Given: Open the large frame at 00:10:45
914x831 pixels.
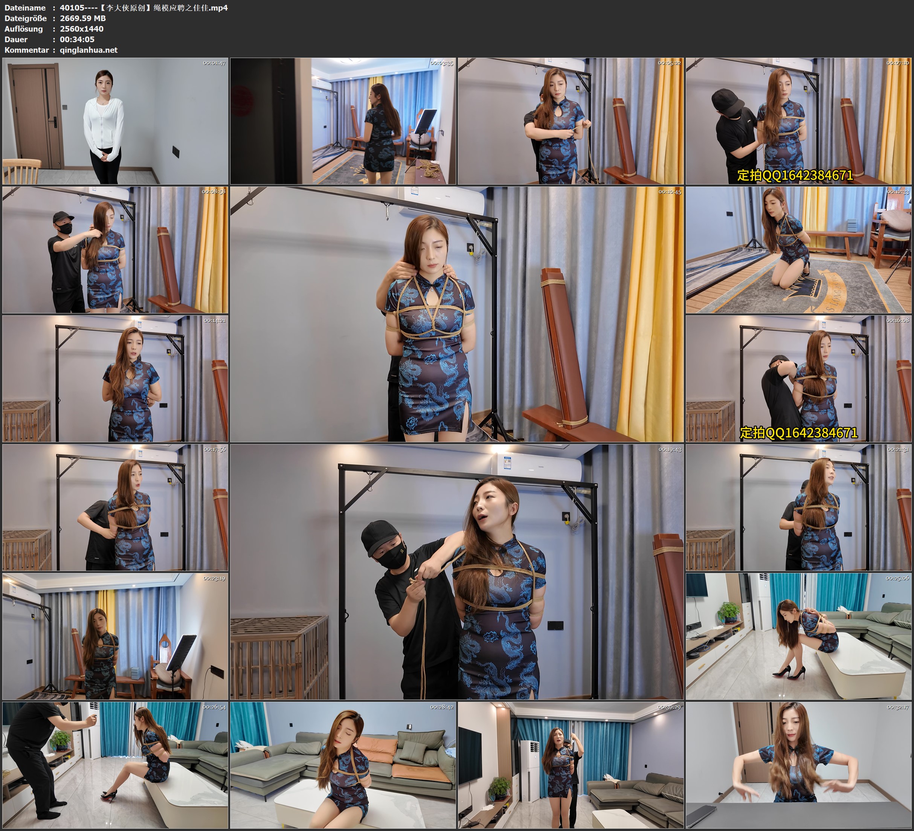Looking at the screenshot, I should point(456,314).
